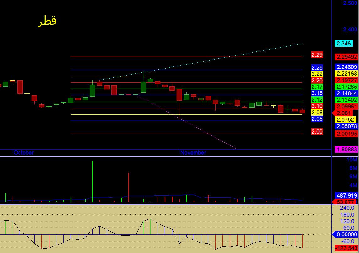The image size is (359, 253).
Task: Select the yellow 2.08 level tag
Action: point(317,113)
